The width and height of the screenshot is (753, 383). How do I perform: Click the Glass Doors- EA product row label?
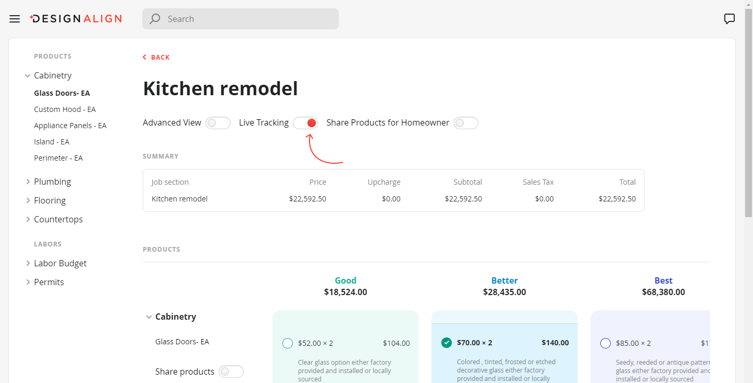click(182, 342)
